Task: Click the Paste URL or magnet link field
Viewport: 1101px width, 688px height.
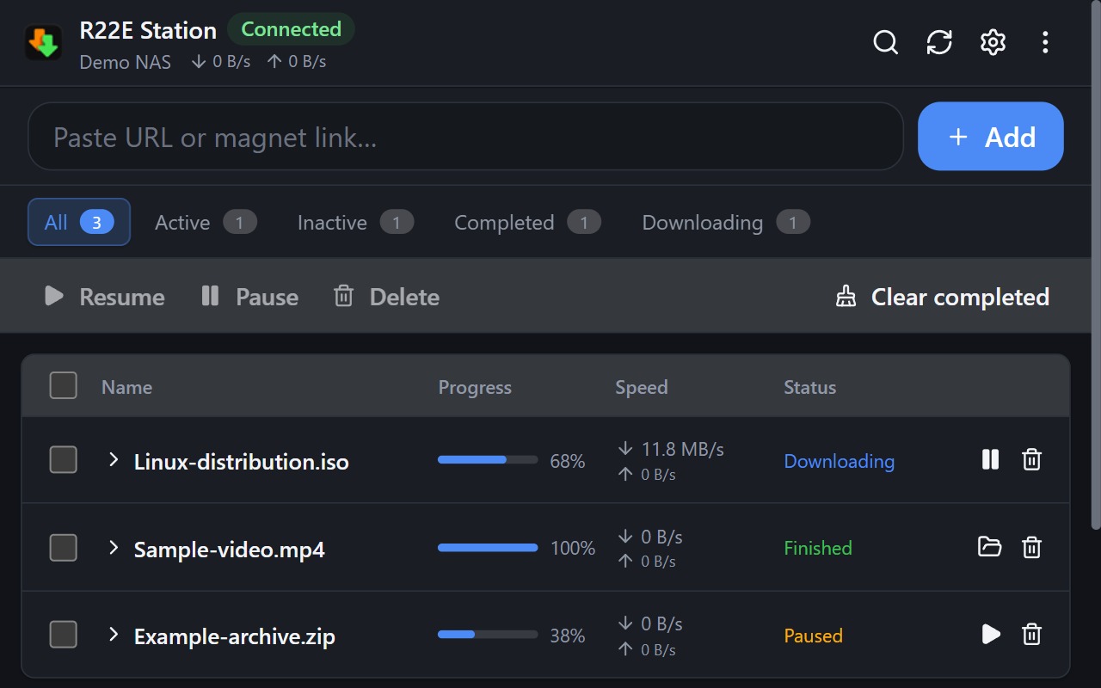Action: click(x=466, y=137)
